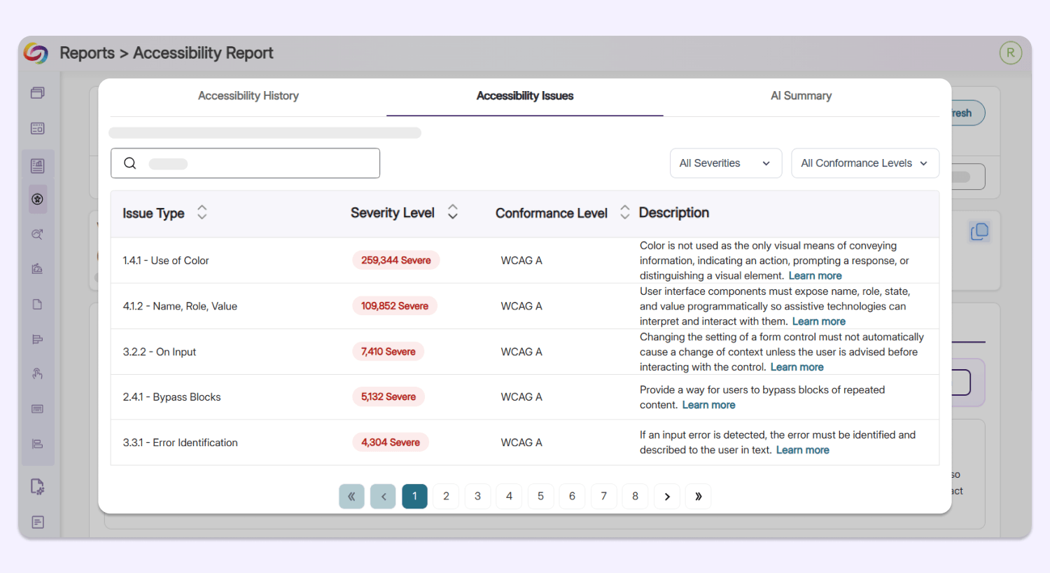Click the '1.4.1 - Use of Color' cell

point(166,261)
